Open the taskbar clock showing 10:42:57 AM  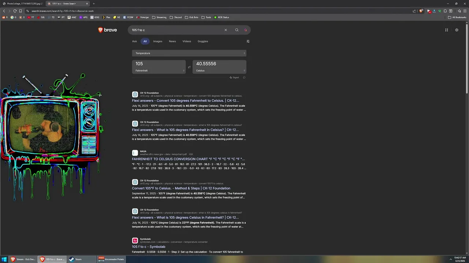point(460,259)
